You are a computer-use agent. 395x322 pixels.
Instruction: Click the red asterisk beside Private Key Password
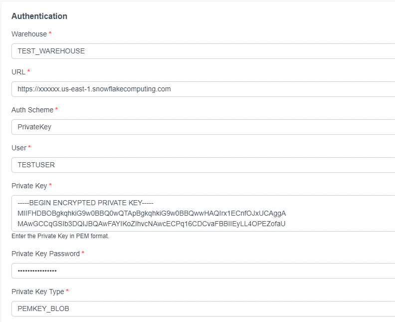(83, 253)
